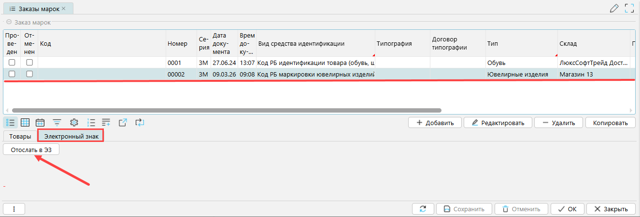Image resolution: width=640 pixels, height=217 pixels.
Task: Select the 'Электронный знак' tab
Action: 71,137
